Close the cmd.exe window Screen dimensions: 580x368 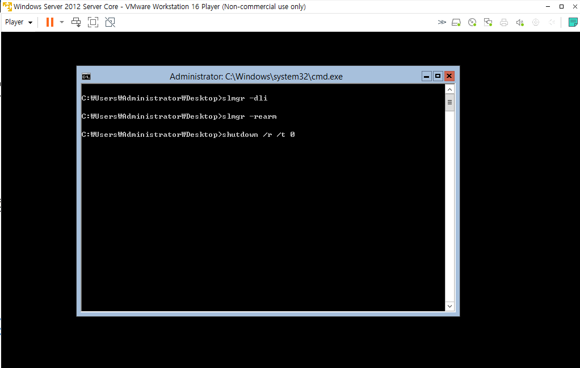tap(449, 76)
